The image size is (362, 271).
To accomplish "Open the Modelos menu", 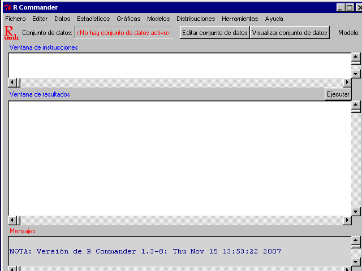I will pos(158,19).
